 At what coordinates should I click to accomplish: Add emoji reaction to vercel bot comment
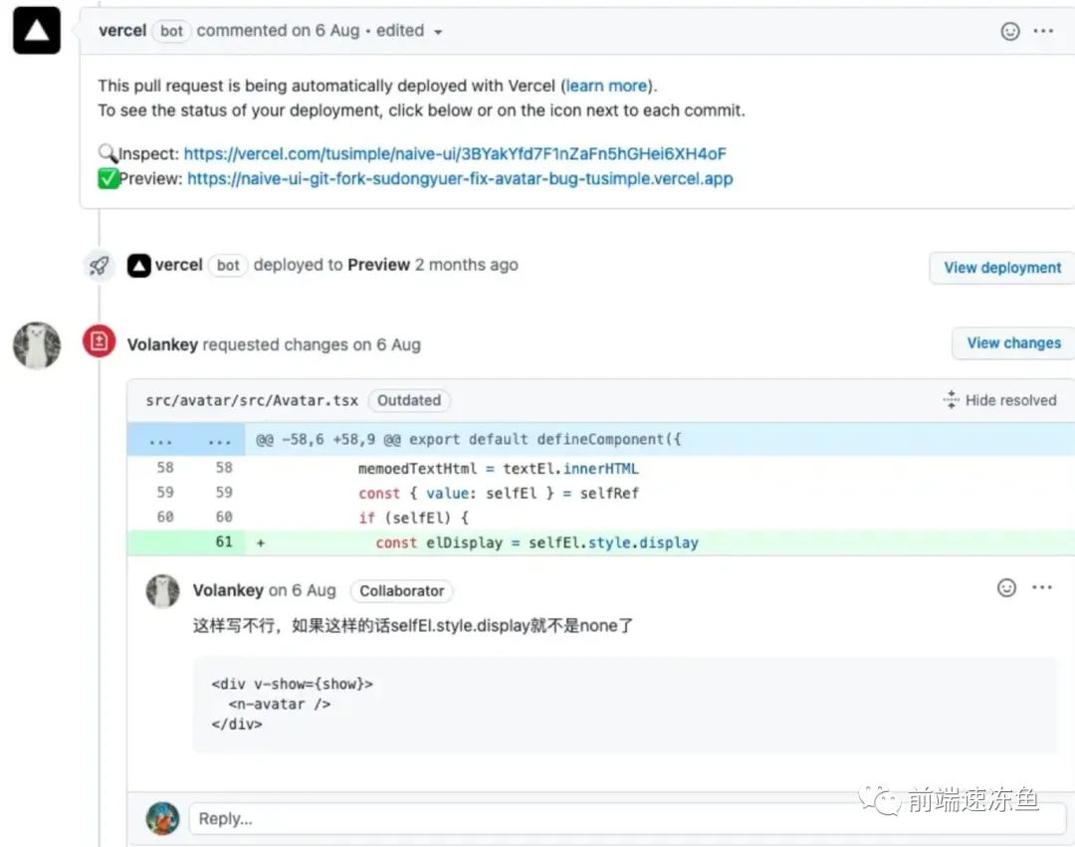(x=1010, y=32)
